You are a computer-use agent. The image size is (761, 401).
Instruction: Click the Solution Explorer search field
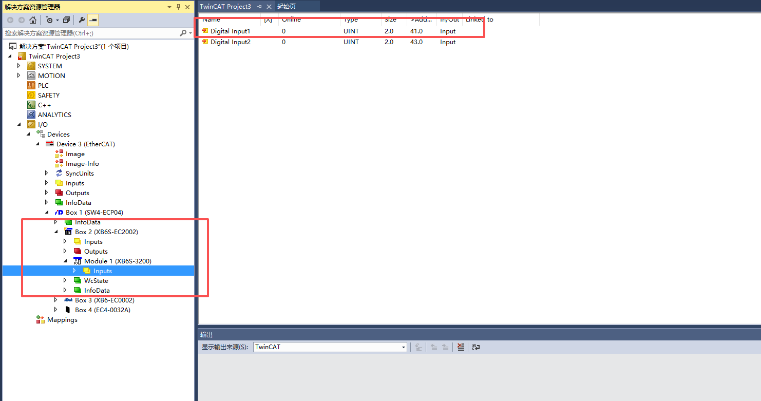(x=90, y=33)
